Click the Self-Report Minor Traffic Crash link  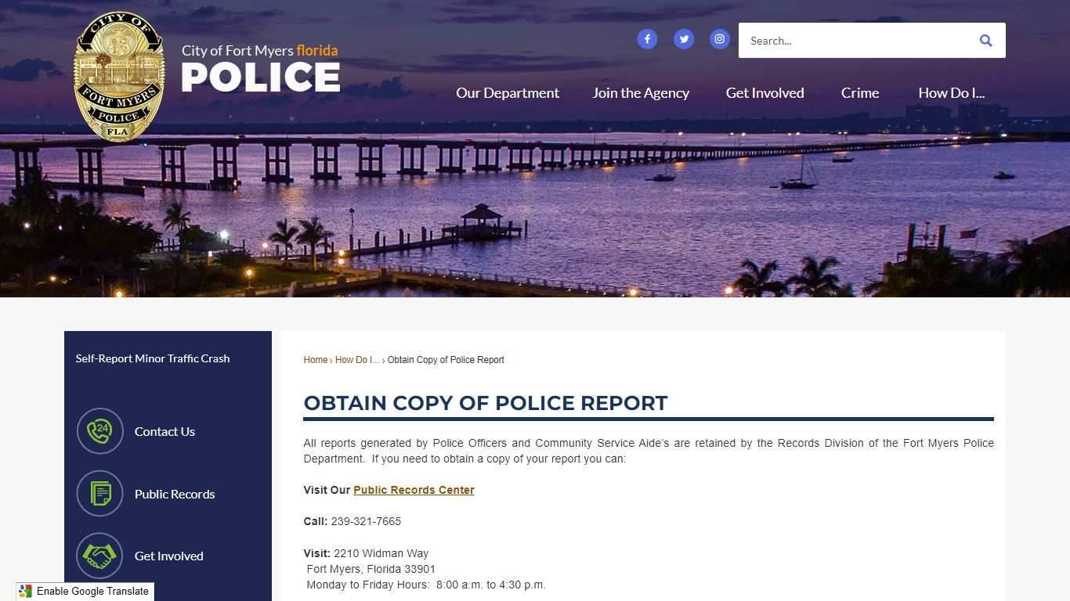pos(153,358)
